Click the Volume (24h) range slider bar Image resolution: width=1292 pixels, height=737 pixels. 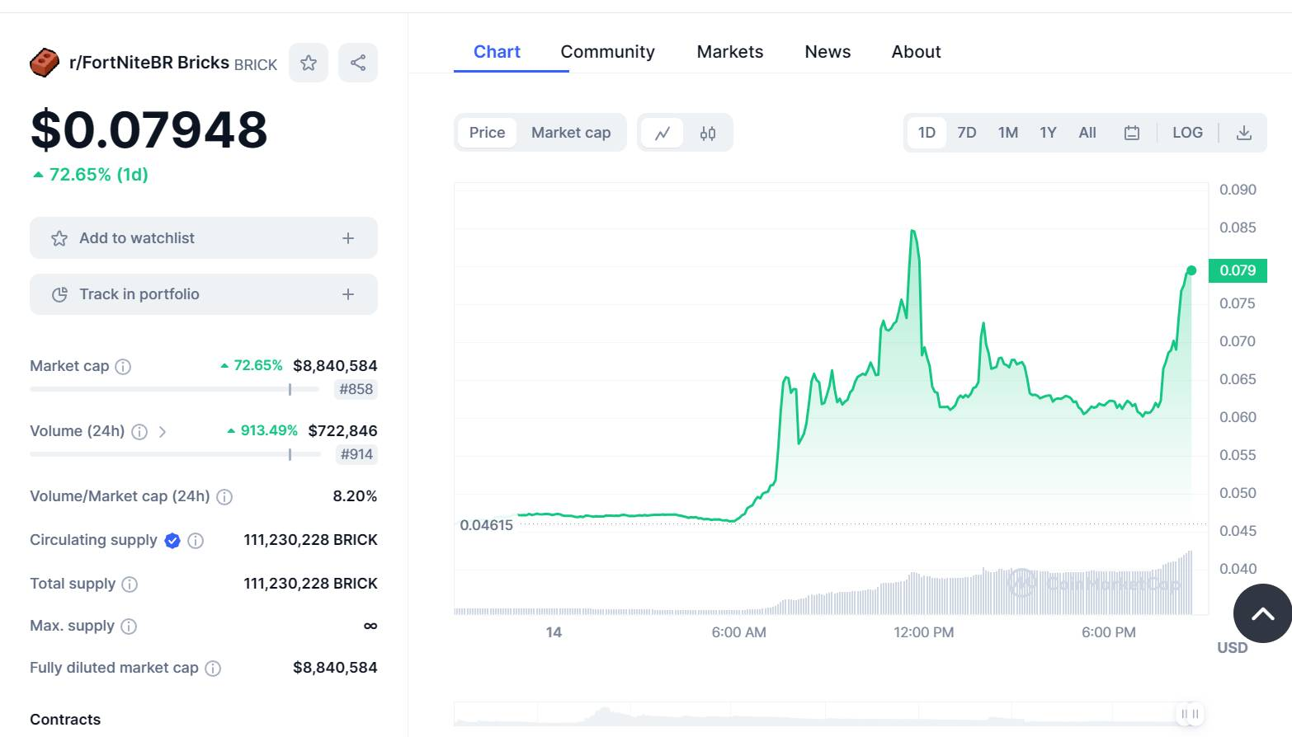[x=174, y=454]
